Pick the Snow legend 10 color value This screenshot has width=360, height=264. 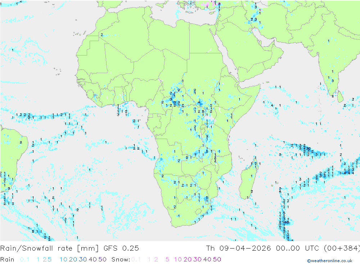[x=178, y=259]
